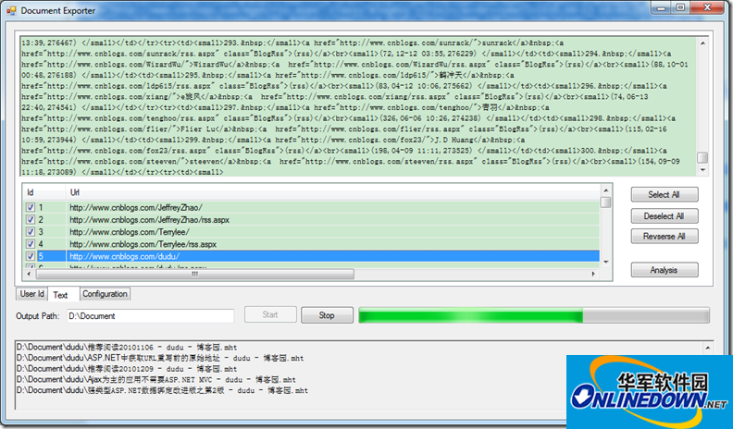
Task: Select the http://www.cnblogs.com/Terrylee/ row
Action: (311, 231)
